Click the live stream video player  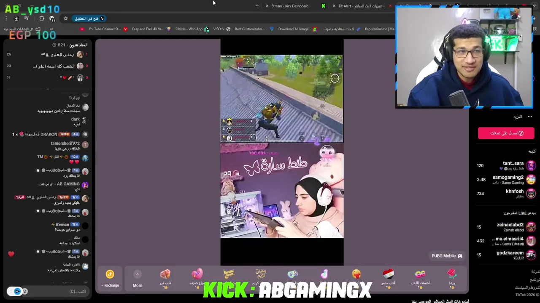[282, 152]
